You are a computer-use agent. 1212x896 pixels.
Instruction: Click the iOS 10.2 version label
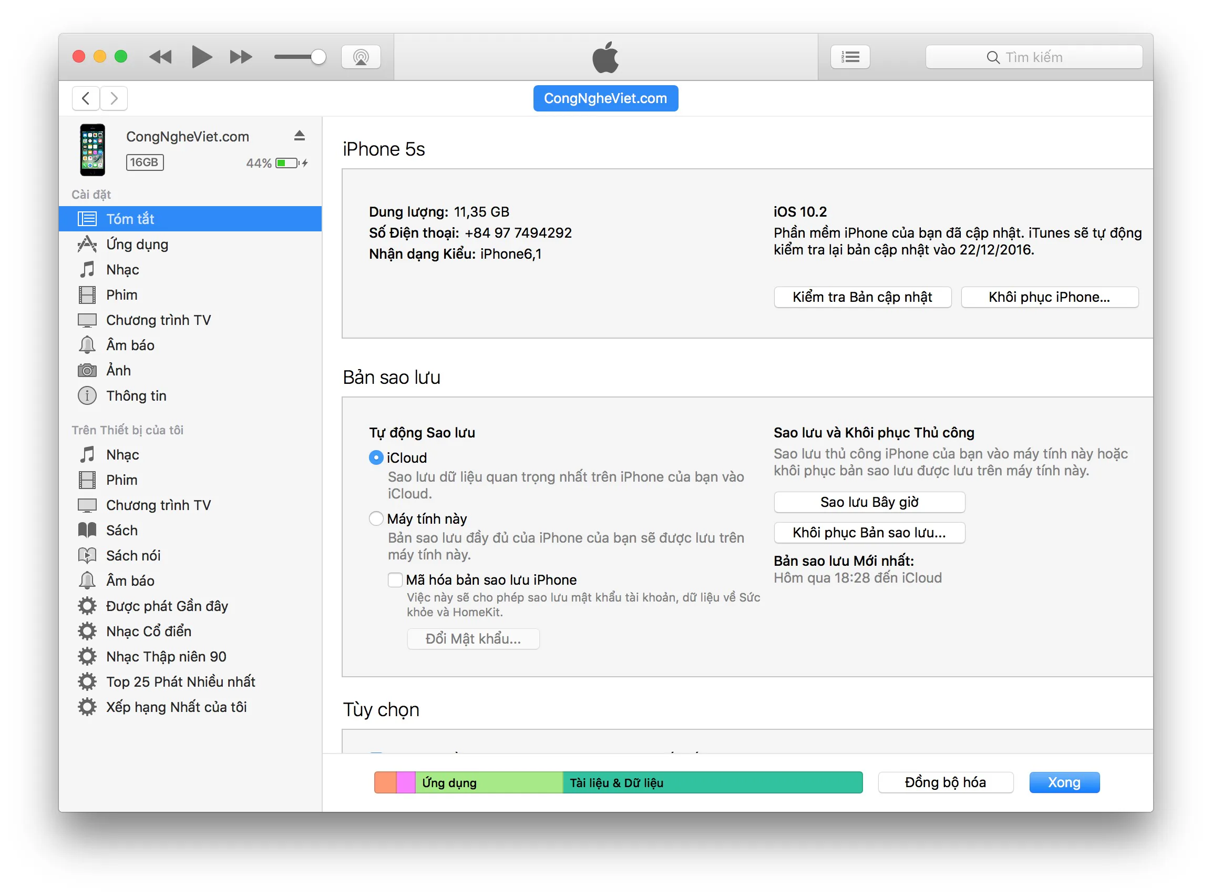coord(800,211)
